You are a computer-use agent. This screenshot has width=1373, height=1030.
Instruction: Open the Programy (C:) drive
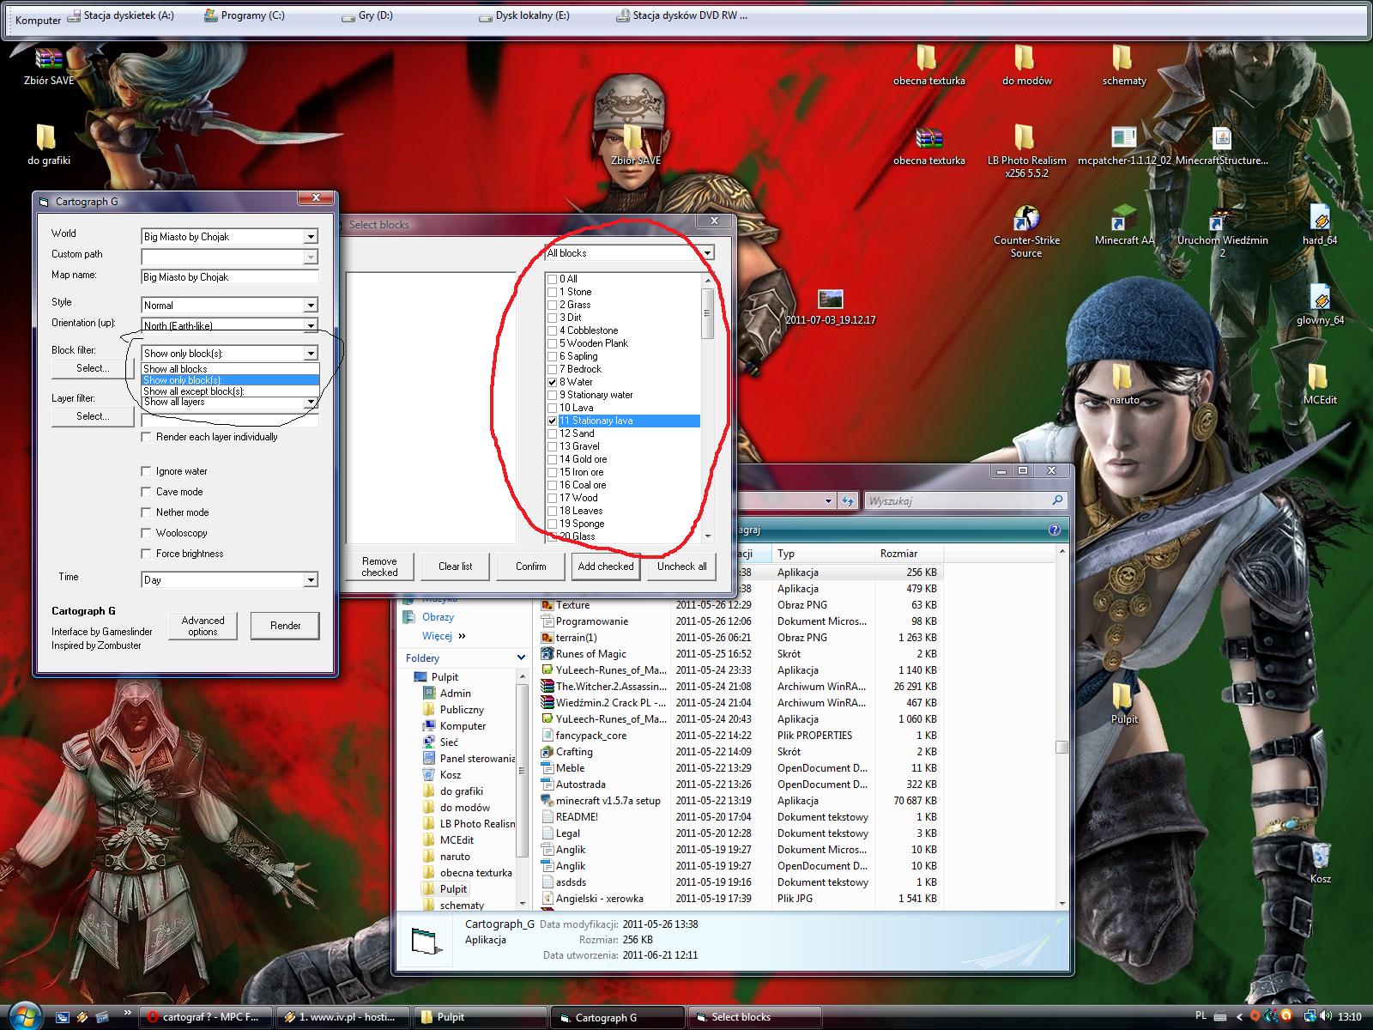245,15
